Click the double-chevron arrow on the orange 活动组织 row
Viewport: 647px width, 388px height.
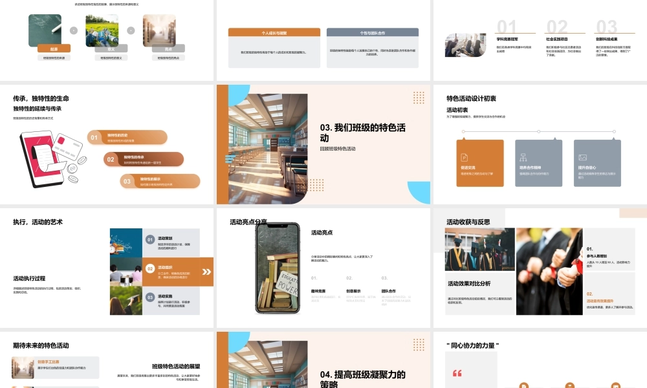coord(206,272)
